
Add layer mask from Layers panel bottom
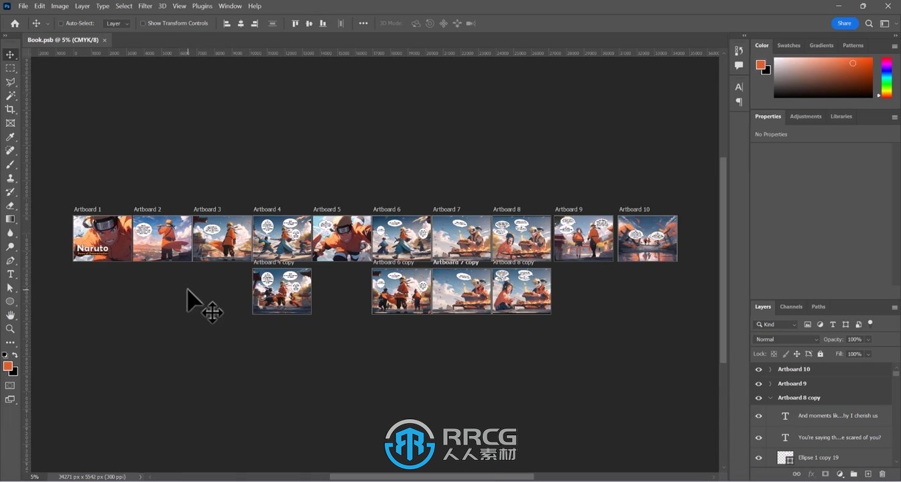[x=825, y=474]
